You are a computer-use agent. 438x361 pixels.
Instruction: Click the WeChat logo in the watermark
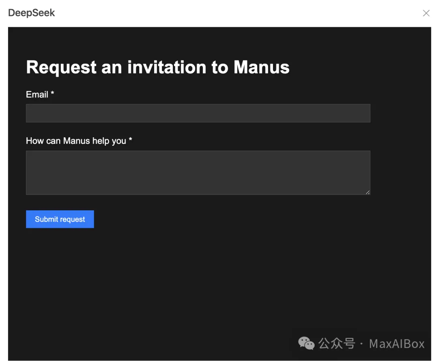[x=306, y=344]
